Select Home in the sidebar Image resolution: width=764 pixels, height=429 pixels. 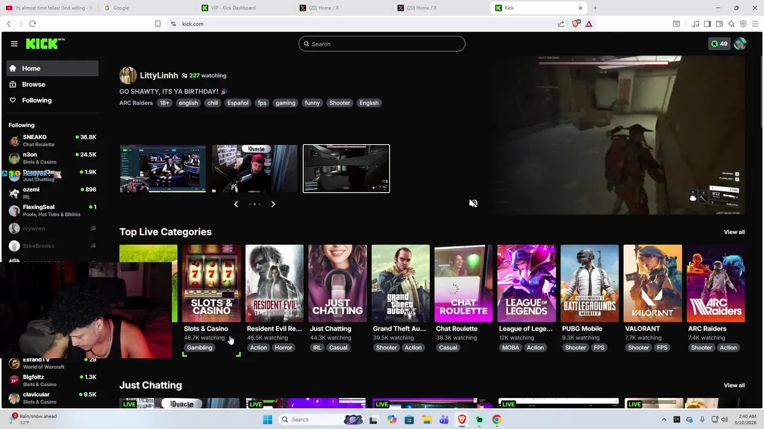click(53, 69)
